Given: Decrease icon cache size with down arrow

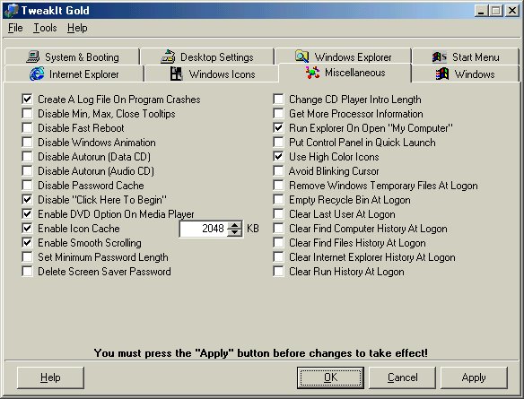Looking at the screenshot, I should coord(234,232).
